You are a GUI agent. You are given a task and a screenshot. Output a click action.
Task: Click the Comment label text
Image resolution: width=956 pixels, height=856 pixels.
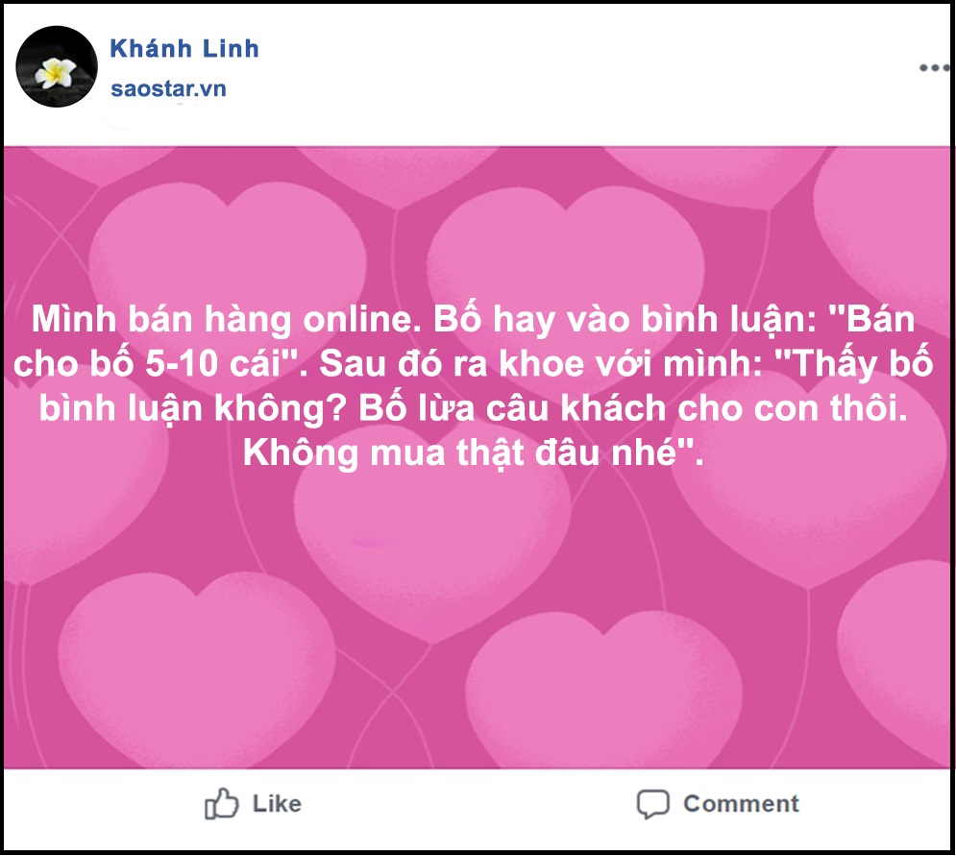(x=741, y=803)
